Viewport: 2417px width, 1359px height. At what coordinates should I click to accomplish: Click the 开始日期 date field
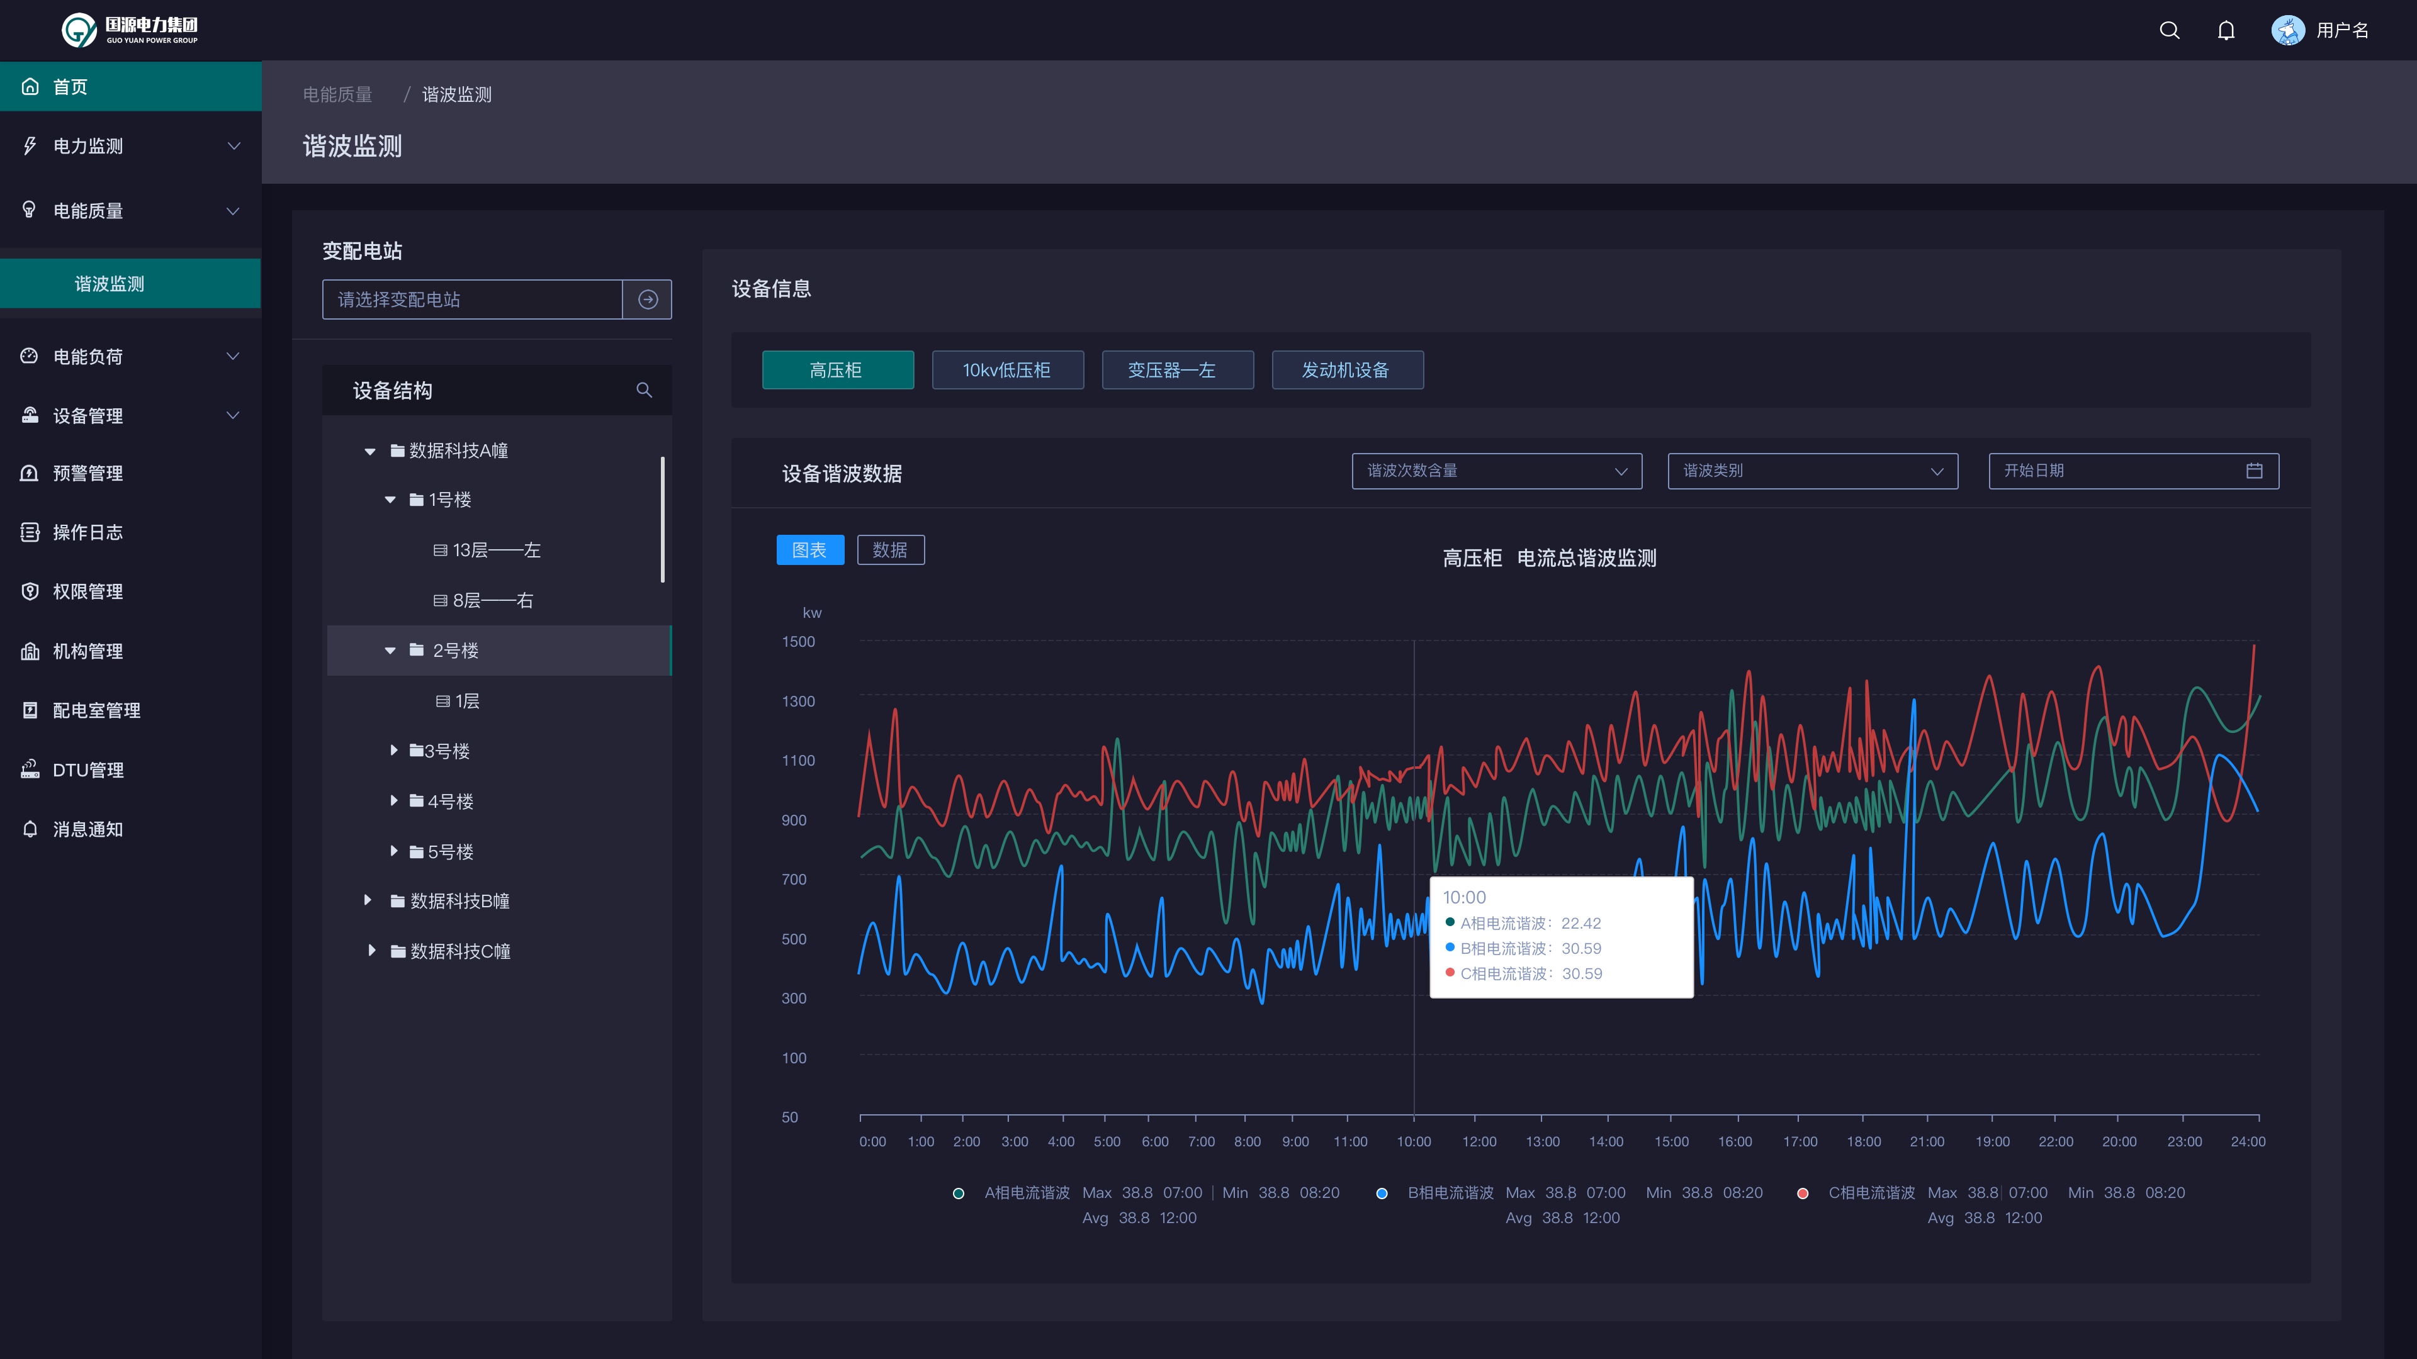tap(2132, 471)
